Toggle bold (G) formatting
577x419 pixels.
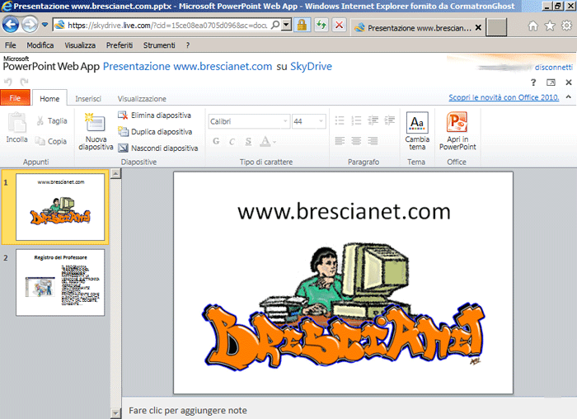(216, 141)
